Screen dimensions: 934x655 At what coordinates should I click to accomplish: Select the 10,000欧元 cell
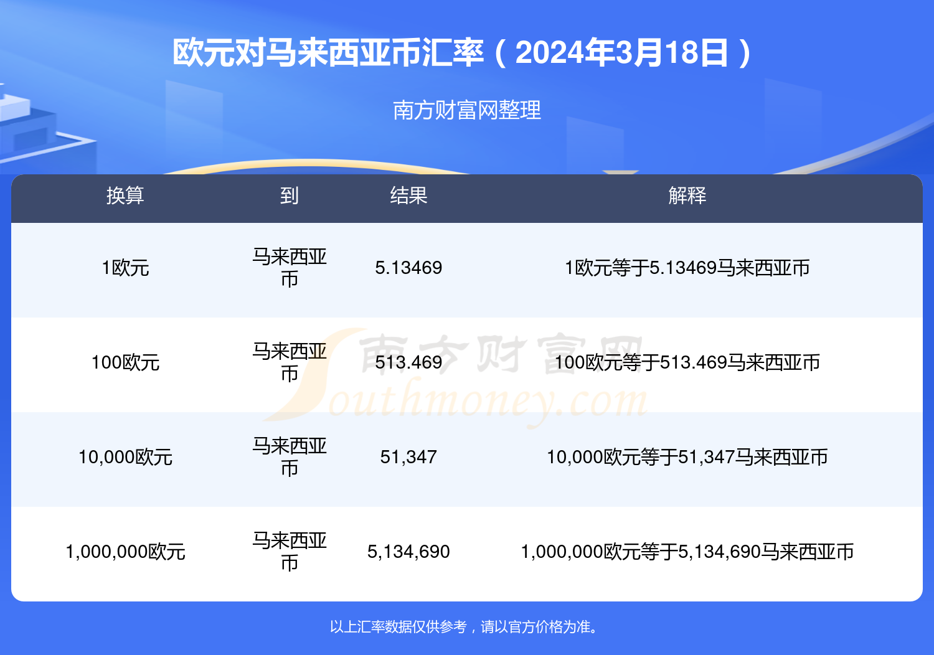[x=125, y=457]
